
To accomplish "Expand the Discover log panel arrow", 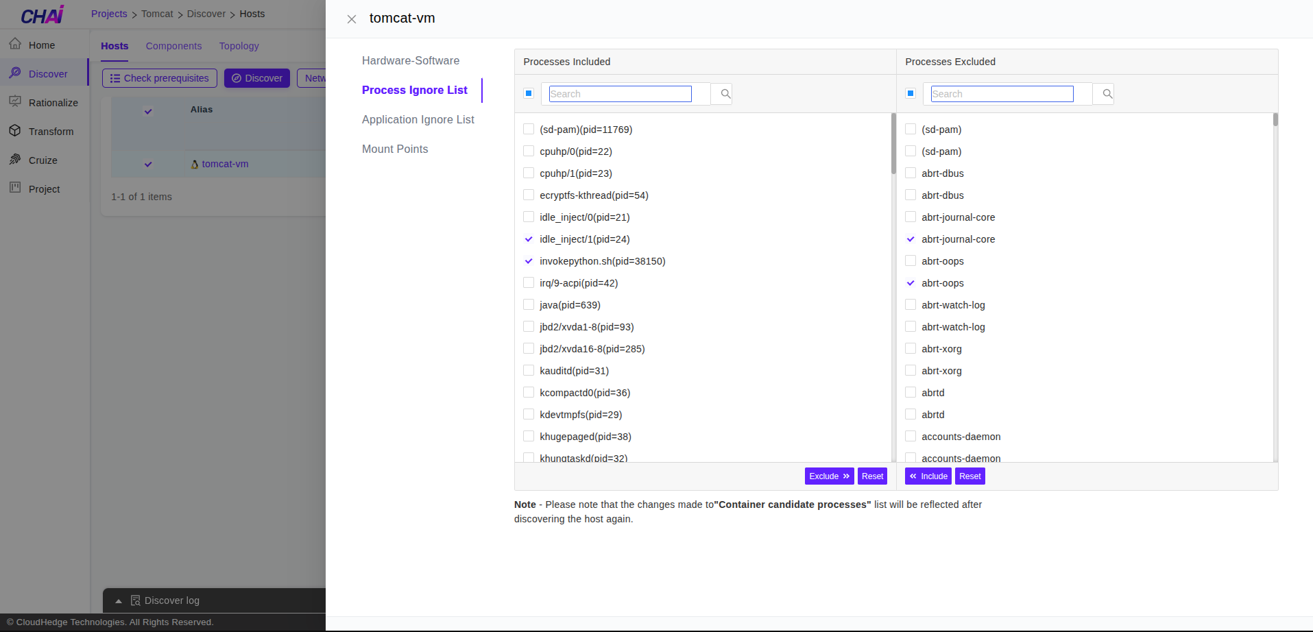I will tap(119, 601).
